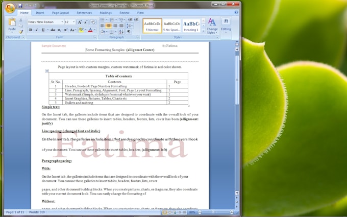The image size is (347, 217).
Task: Activate the Format Painter brush
Action: (x=21, y=32)
